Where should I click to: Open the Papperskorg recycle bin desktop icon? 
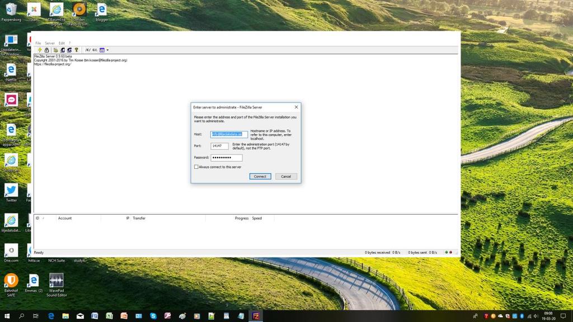[11, 12]
